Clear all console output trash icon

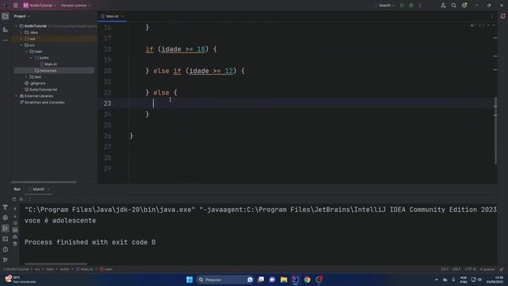tap(15, 244)
